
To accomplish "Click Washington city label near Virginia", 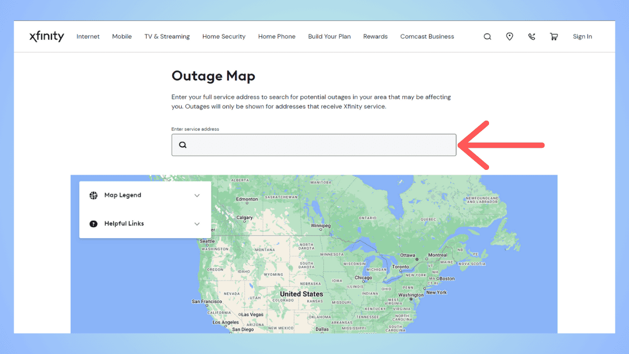I will (410, 295).
